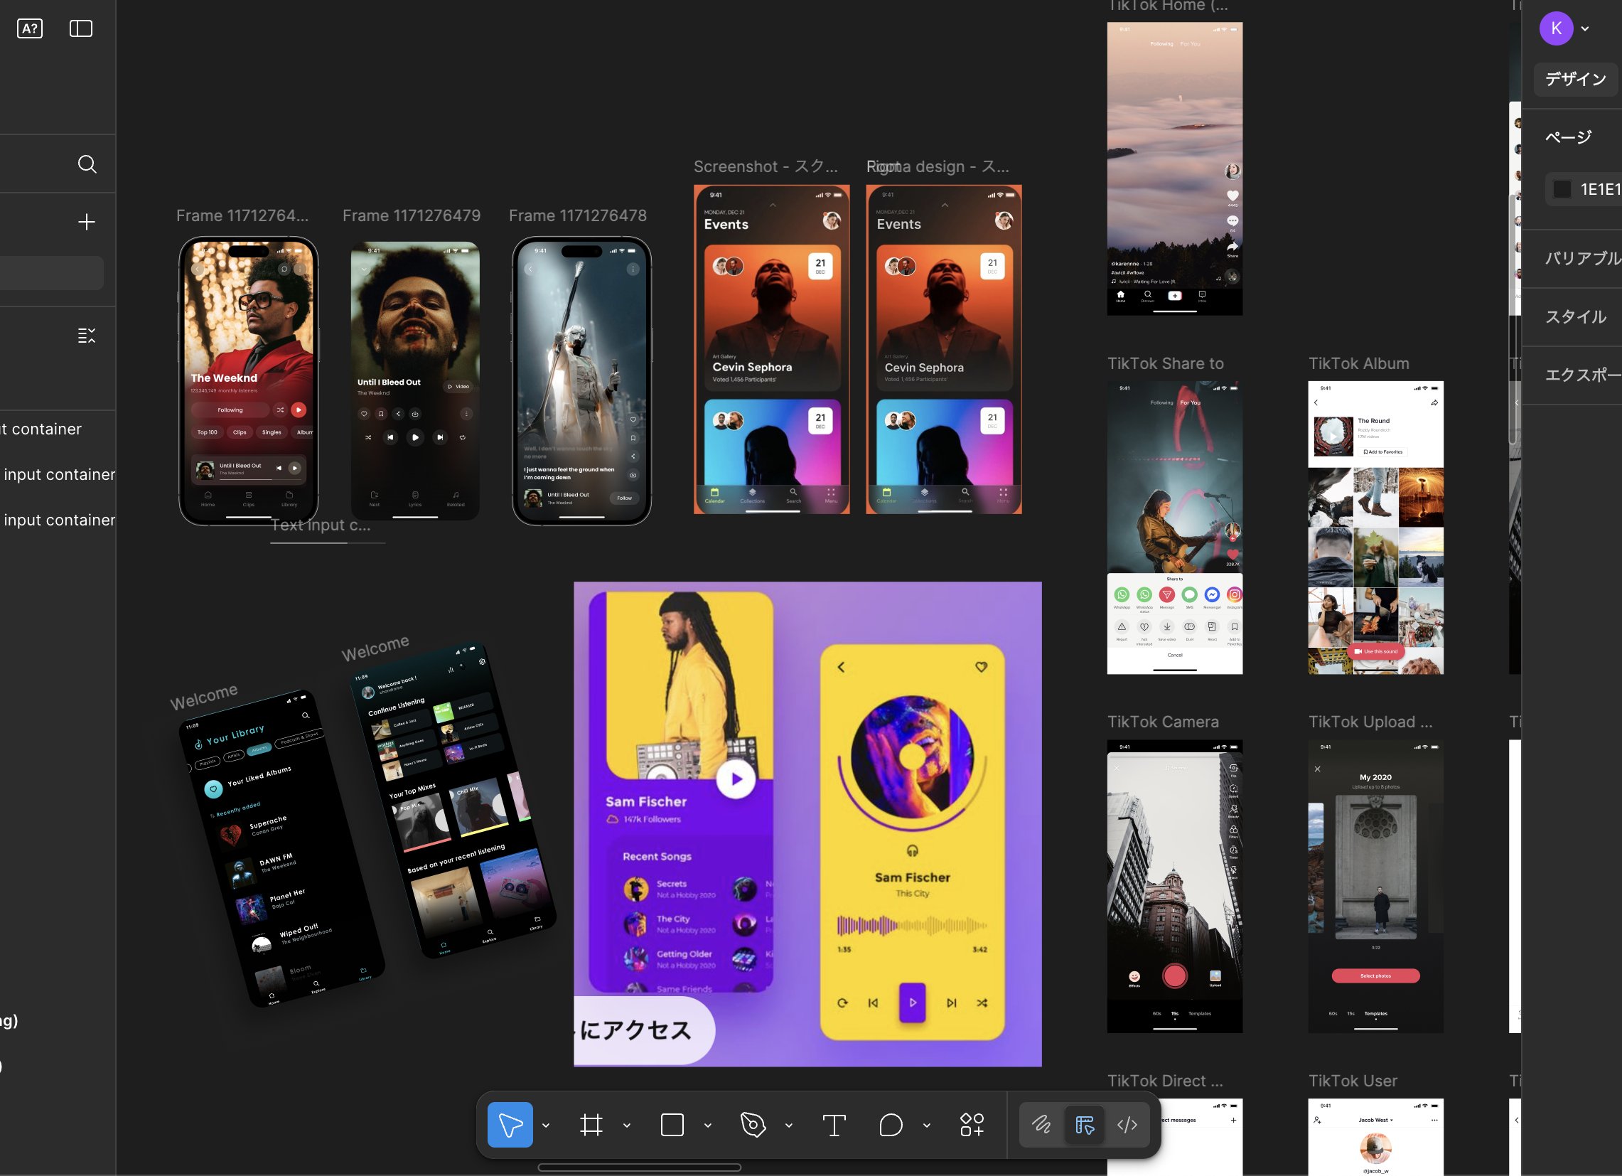Click the Following button in The Weeknd frame
Screen dimensions: 1622x1176
[230, 410]
